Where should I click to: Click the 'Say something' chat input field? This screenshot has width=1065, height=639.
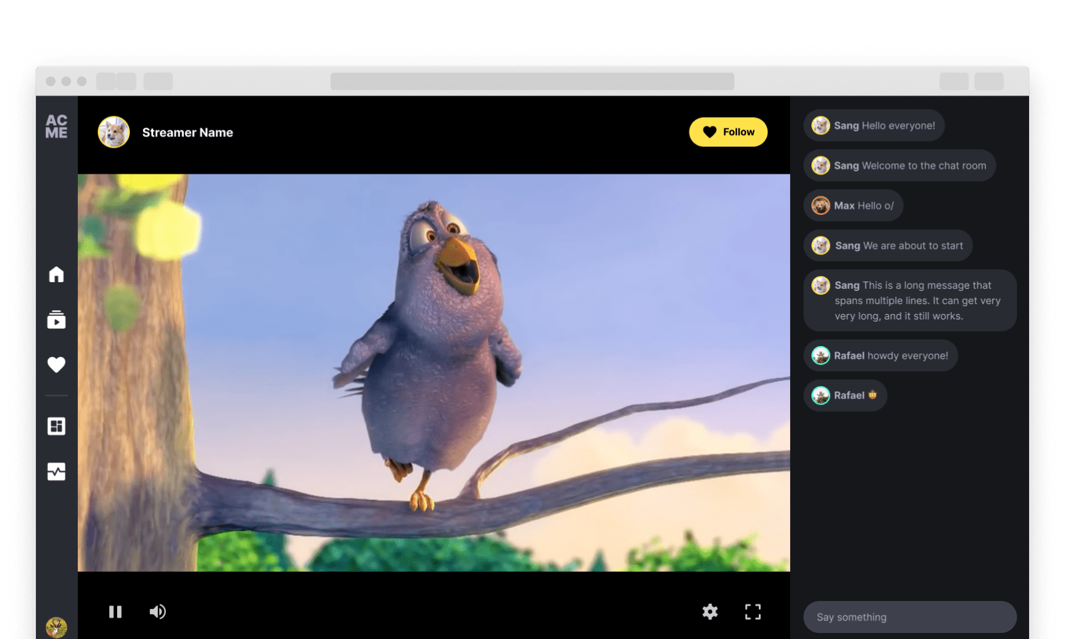[x=909, y=617]
